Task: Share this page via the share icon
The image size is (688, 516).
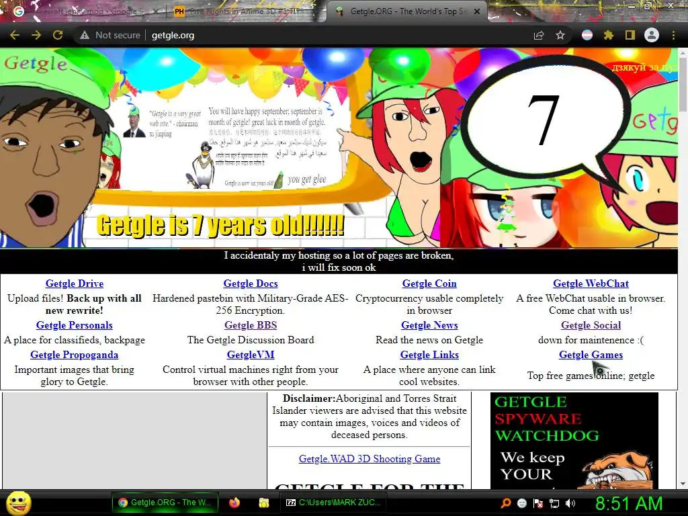Action: tap(539, 35)
